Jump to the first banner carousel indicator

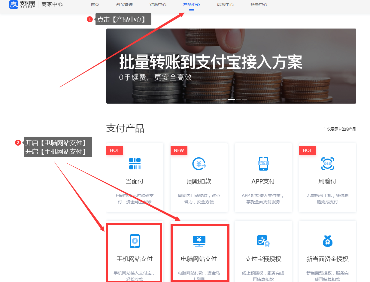point(218,99)
